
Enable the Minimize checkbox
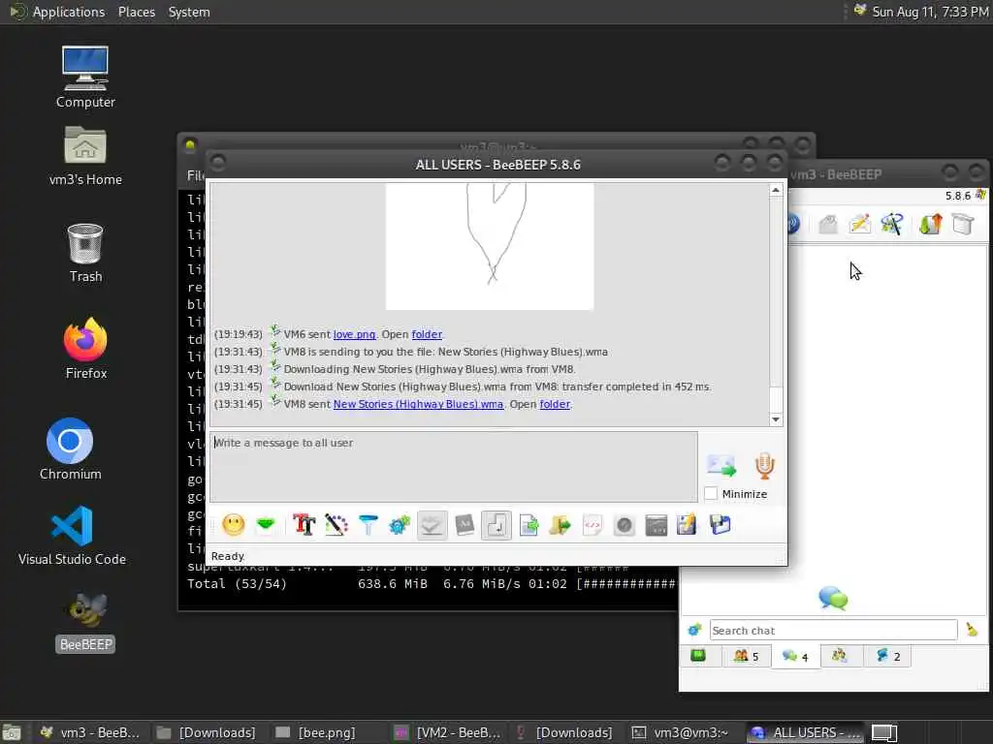711,493
